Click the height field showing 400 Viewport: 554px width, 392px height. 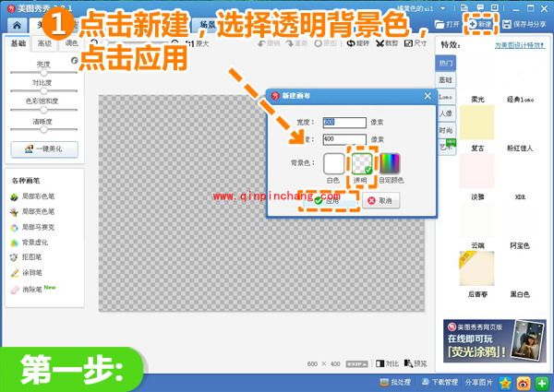pos(344,139)
